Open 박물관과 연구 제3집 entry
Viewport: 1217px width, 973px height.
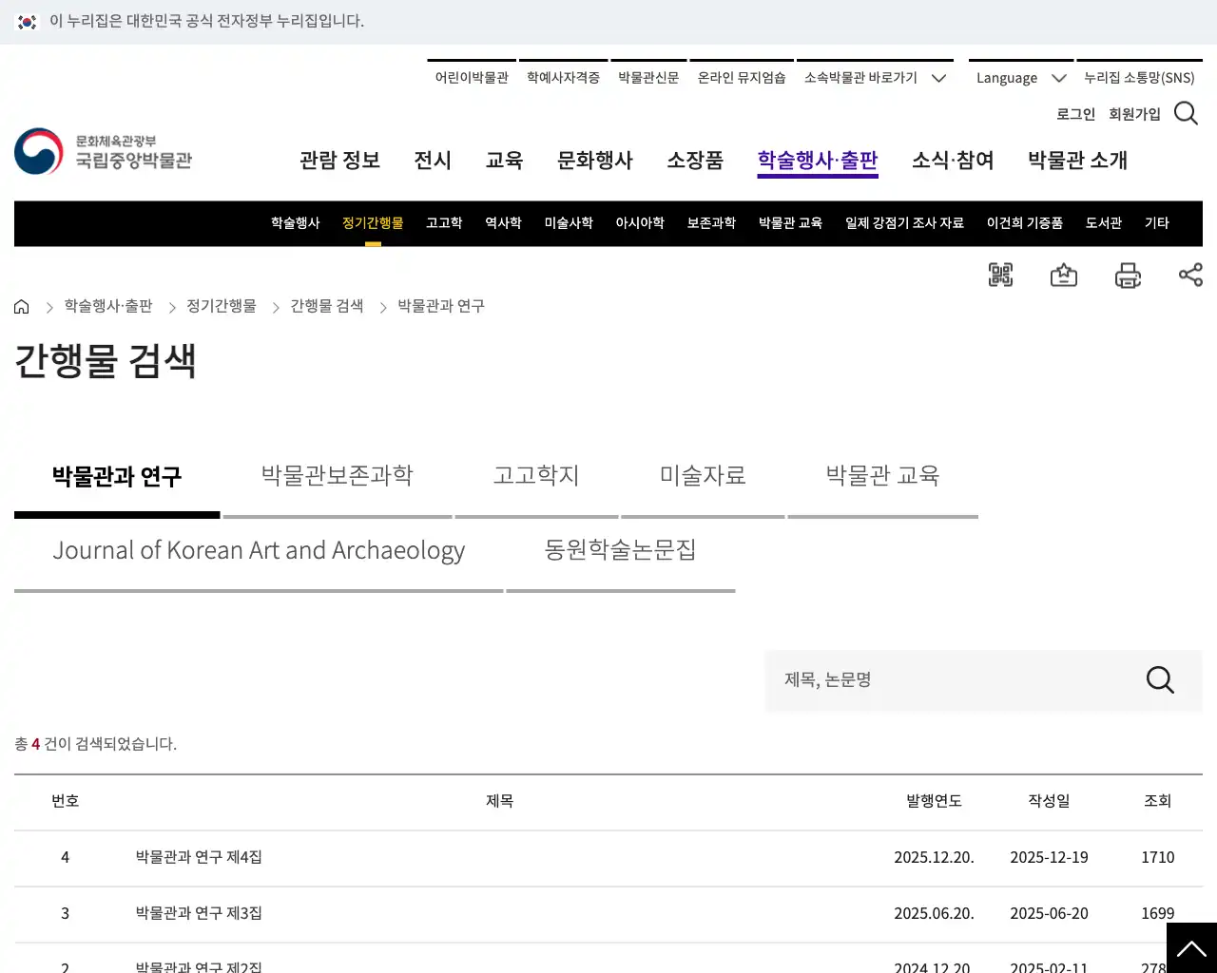pyautogui.click(x=199, y=914)
